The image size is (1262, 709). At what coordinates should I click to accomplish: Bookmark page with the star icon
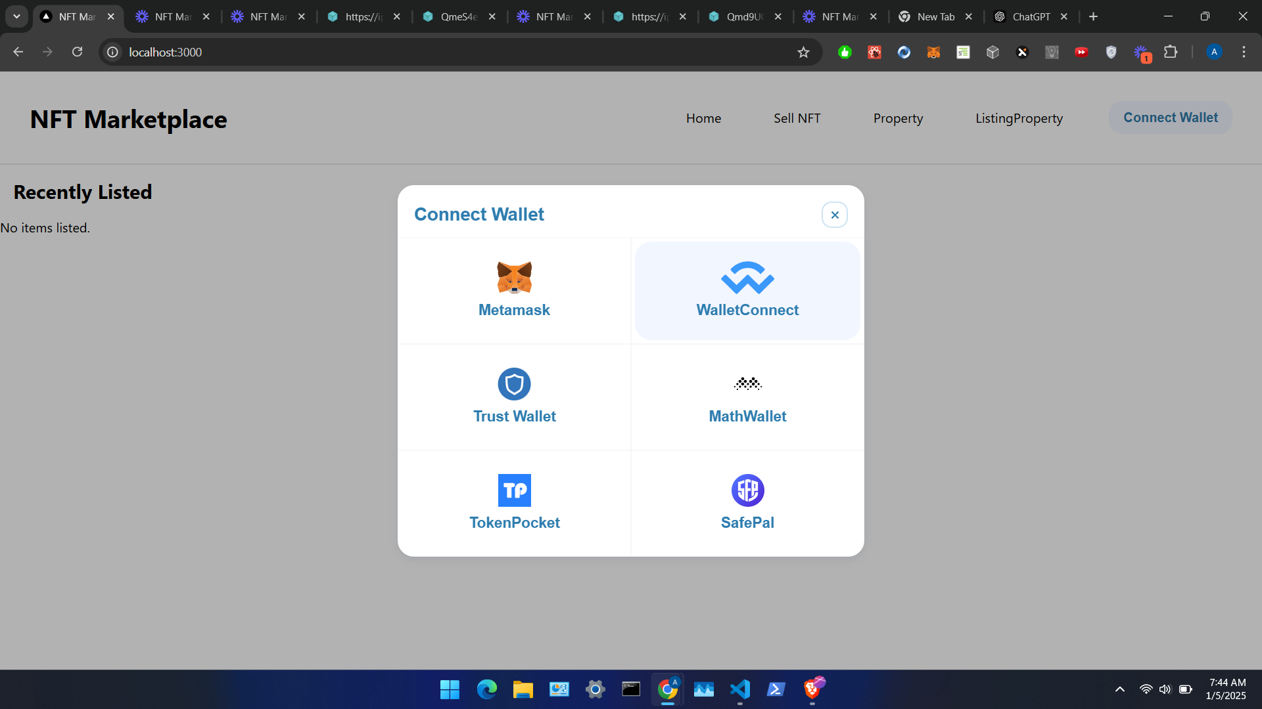coord(803,53)
